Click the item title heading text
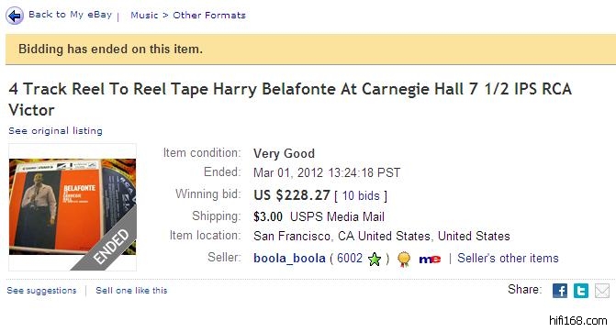This screenshot has height=332, width=616. [x=290, y=99]
